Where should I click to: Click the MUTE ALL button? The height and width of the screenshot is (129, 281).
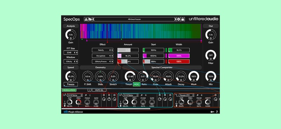pos(99,90)
